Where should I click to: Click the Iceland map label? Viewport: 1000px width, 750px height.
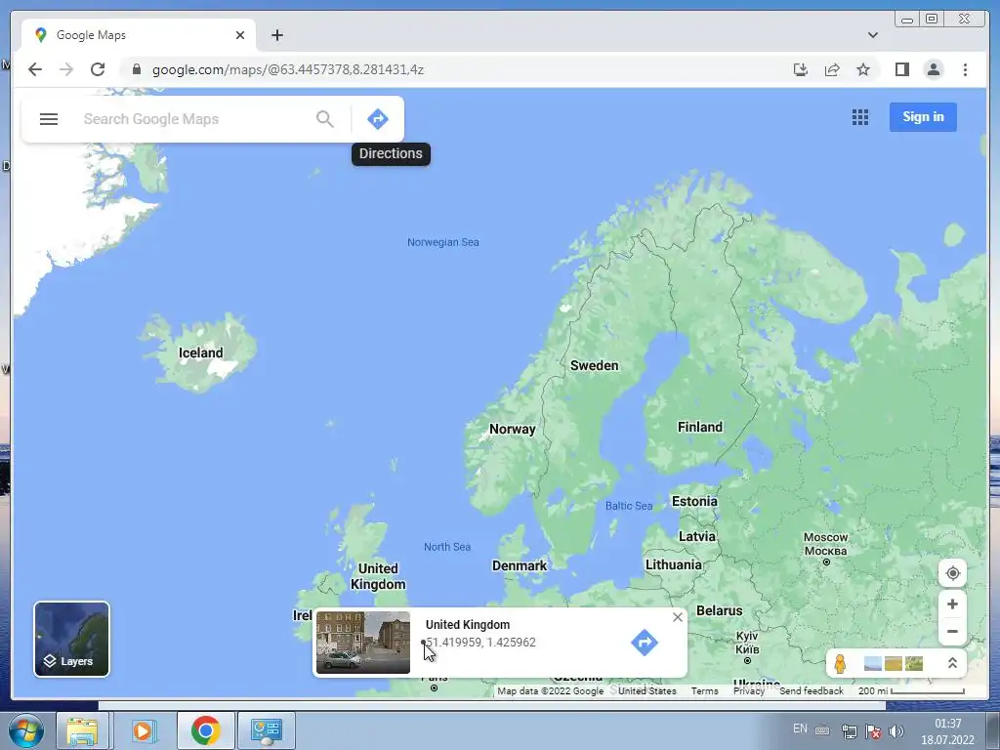tap(201, 353)
